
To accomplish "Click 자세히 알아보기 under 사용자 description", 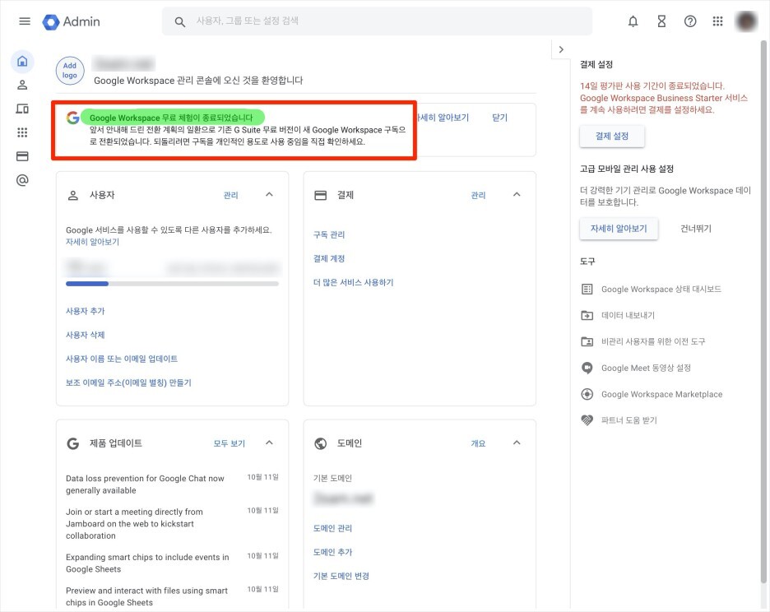I will (92, 242).
